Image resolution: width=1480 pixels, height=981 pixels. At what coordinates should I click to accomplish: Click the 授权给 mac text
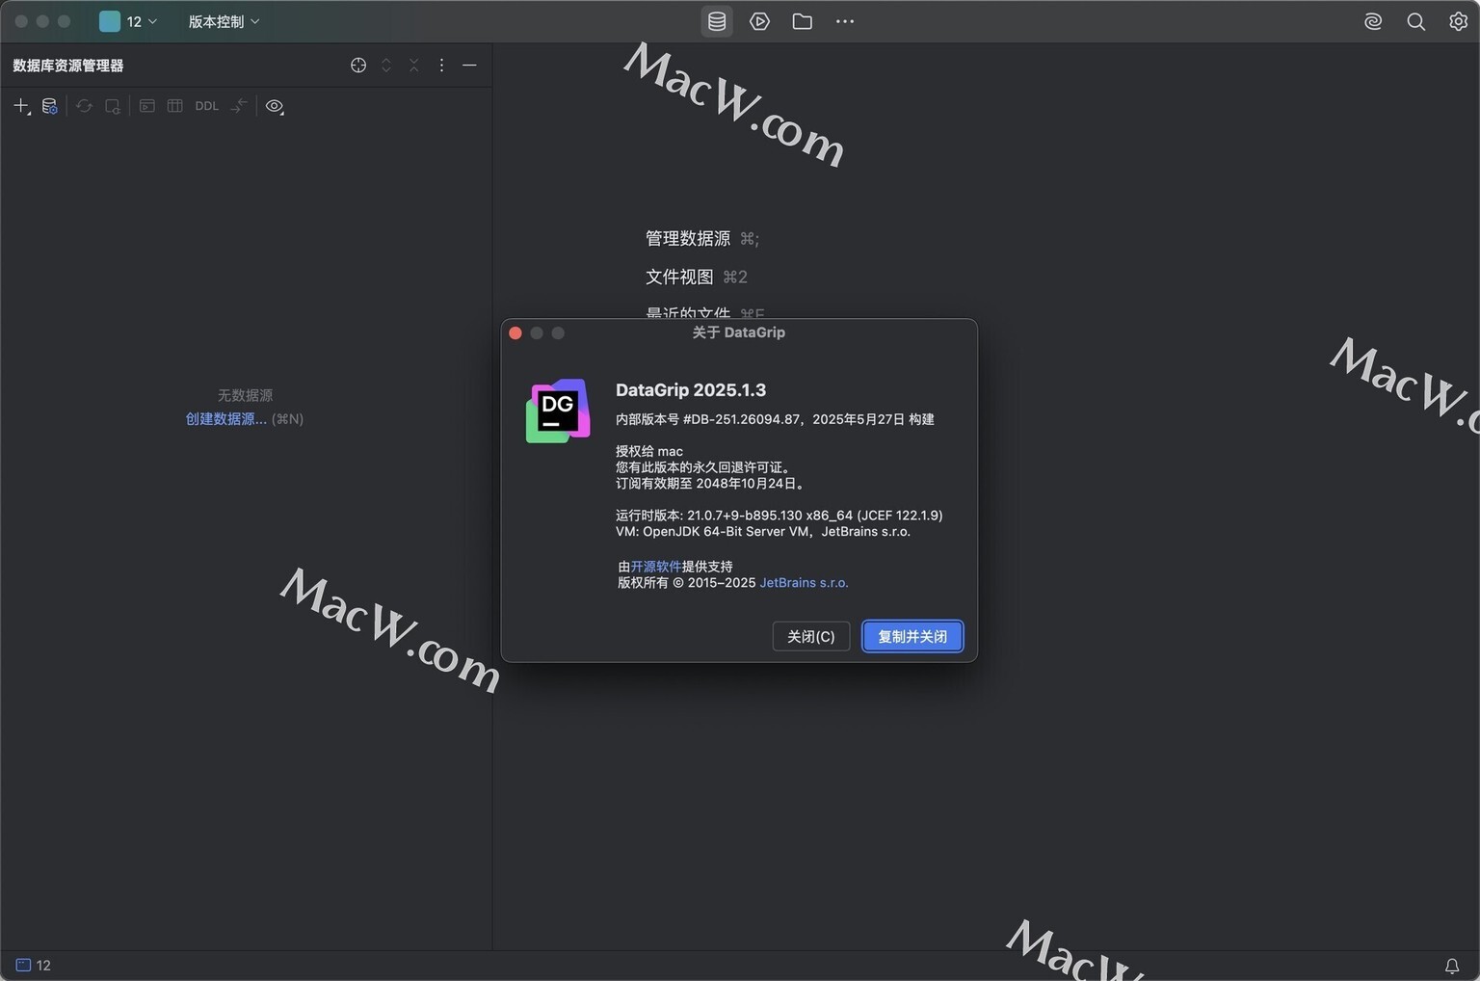649,451
